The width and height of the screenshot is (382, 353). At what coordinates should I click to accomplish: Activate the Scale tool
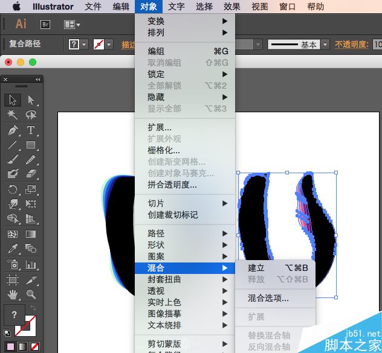coord(31,189)
